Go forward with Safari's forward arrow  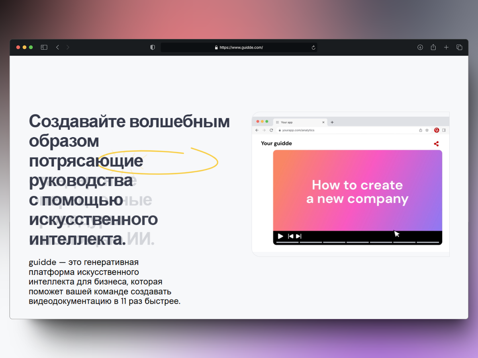coord(68,47)
